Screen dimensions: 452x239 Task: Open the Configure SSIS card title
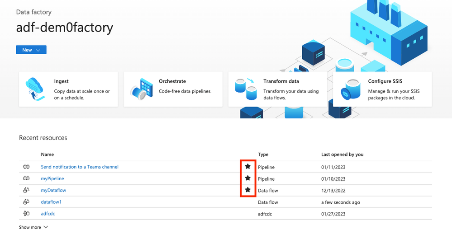385,81
